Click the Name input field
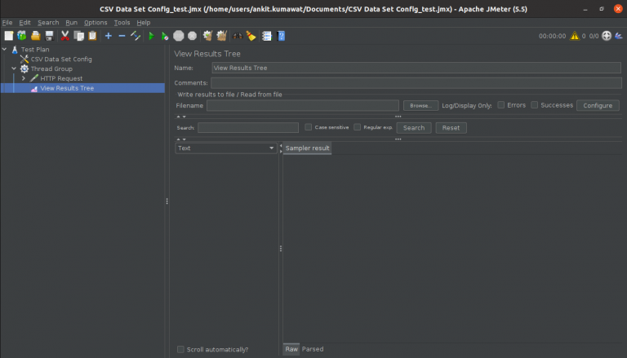This screenshot has height=358, width=627. (416, 68)
